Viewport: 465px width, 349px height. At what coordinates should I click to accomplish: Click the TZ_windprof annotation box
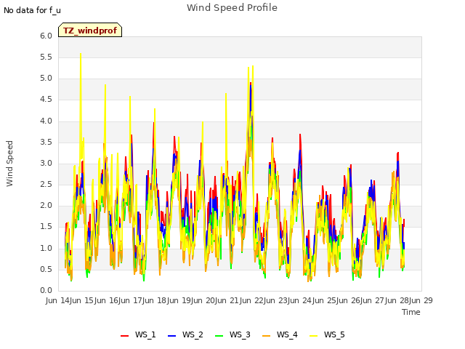click(x=90, y=30)
